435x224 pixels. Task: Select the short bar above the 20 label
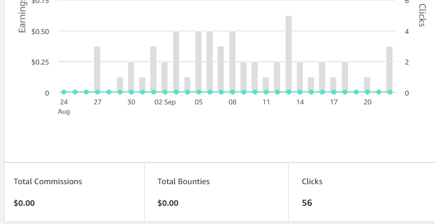[x=367, y=85]
